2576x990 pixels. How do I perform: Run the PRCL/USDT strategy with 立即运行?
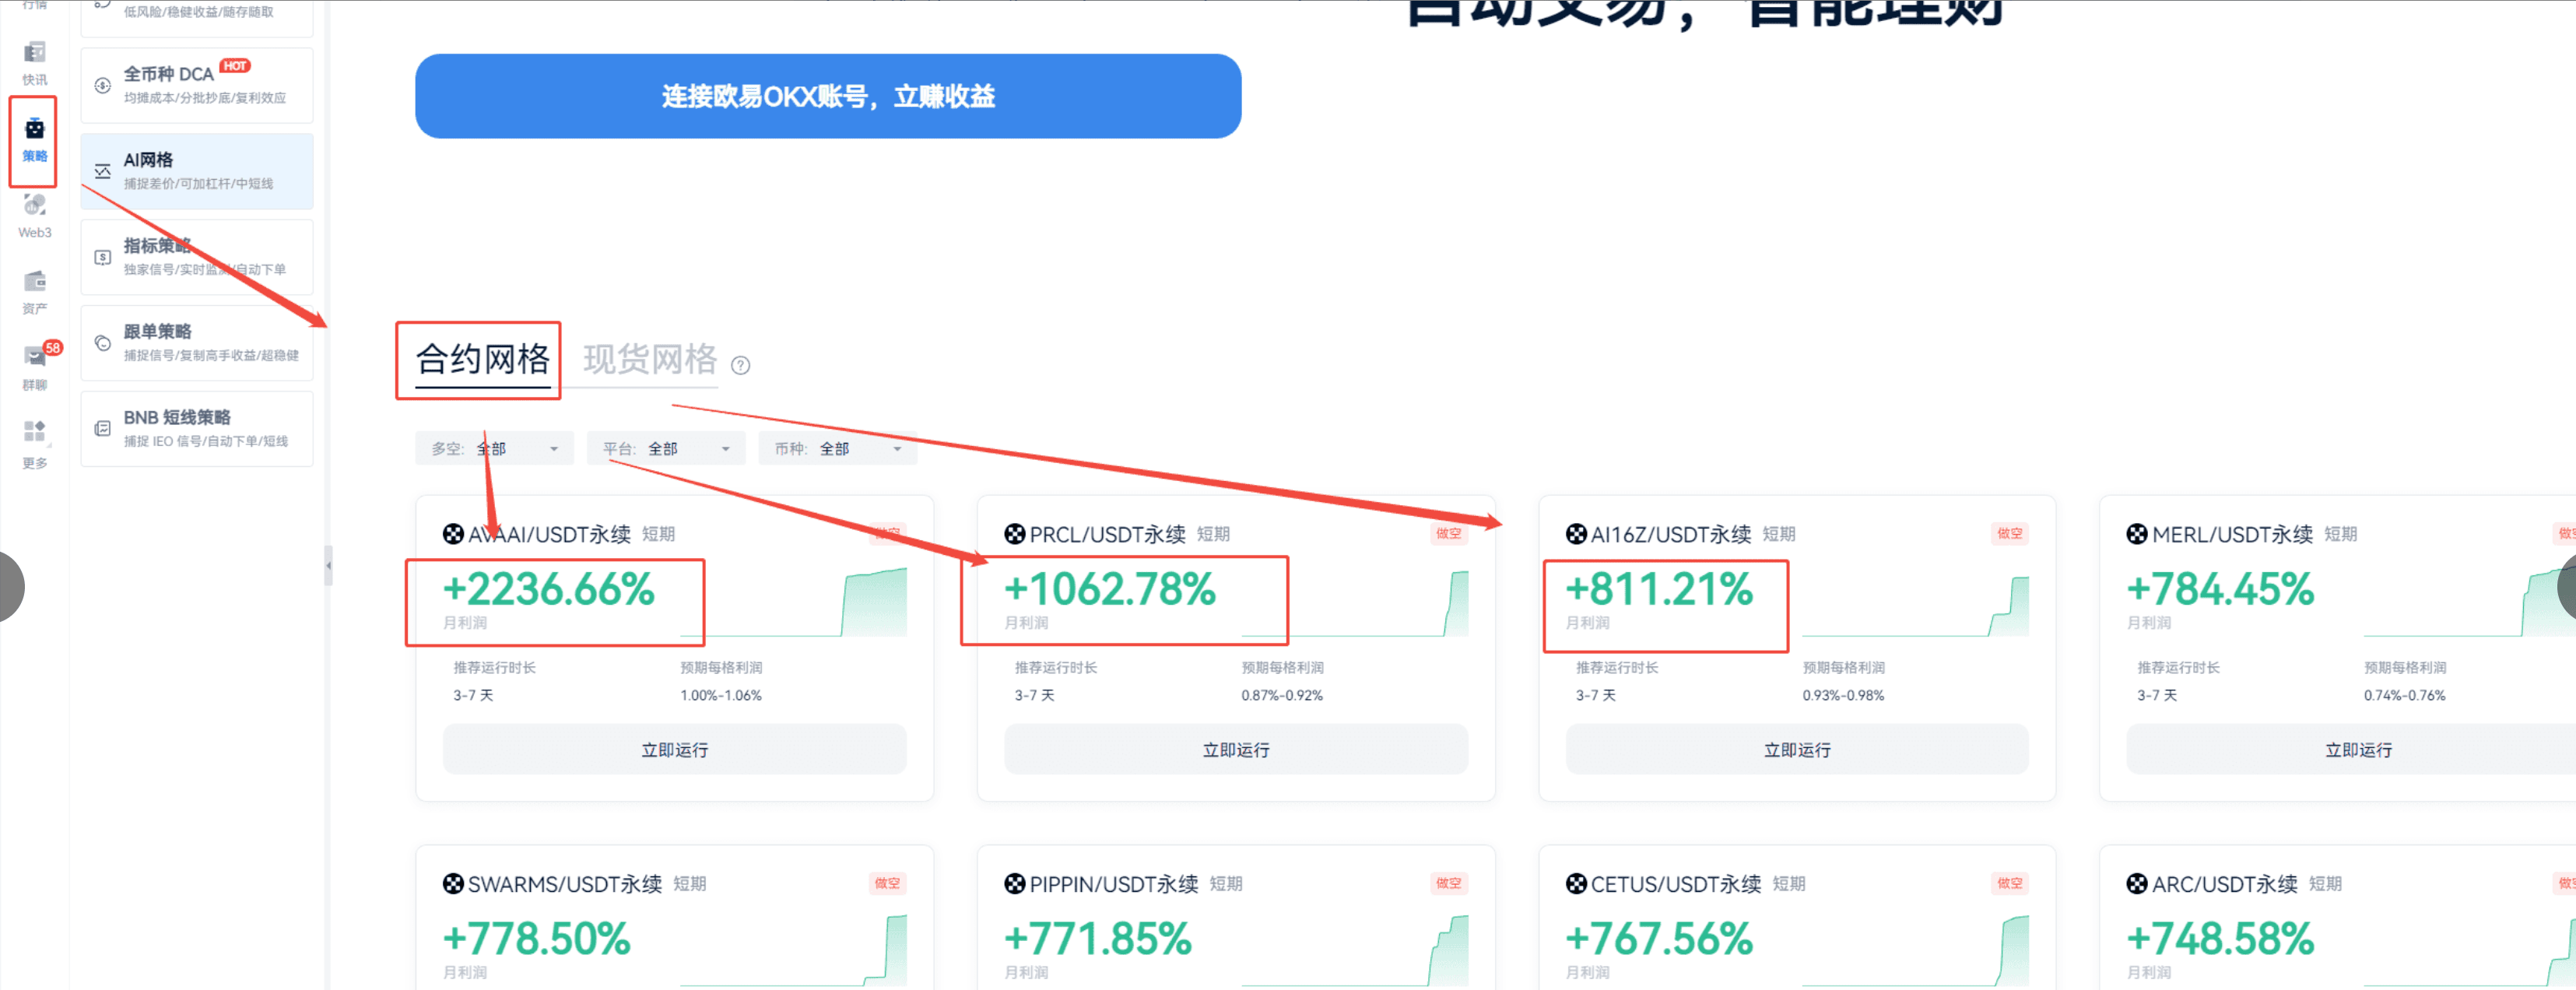[x=1236, y=750]
